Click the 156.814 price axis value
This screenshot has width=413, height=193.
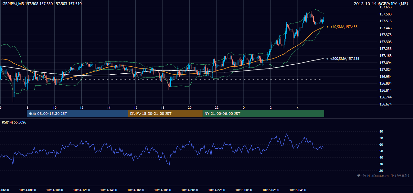point(386,90)
